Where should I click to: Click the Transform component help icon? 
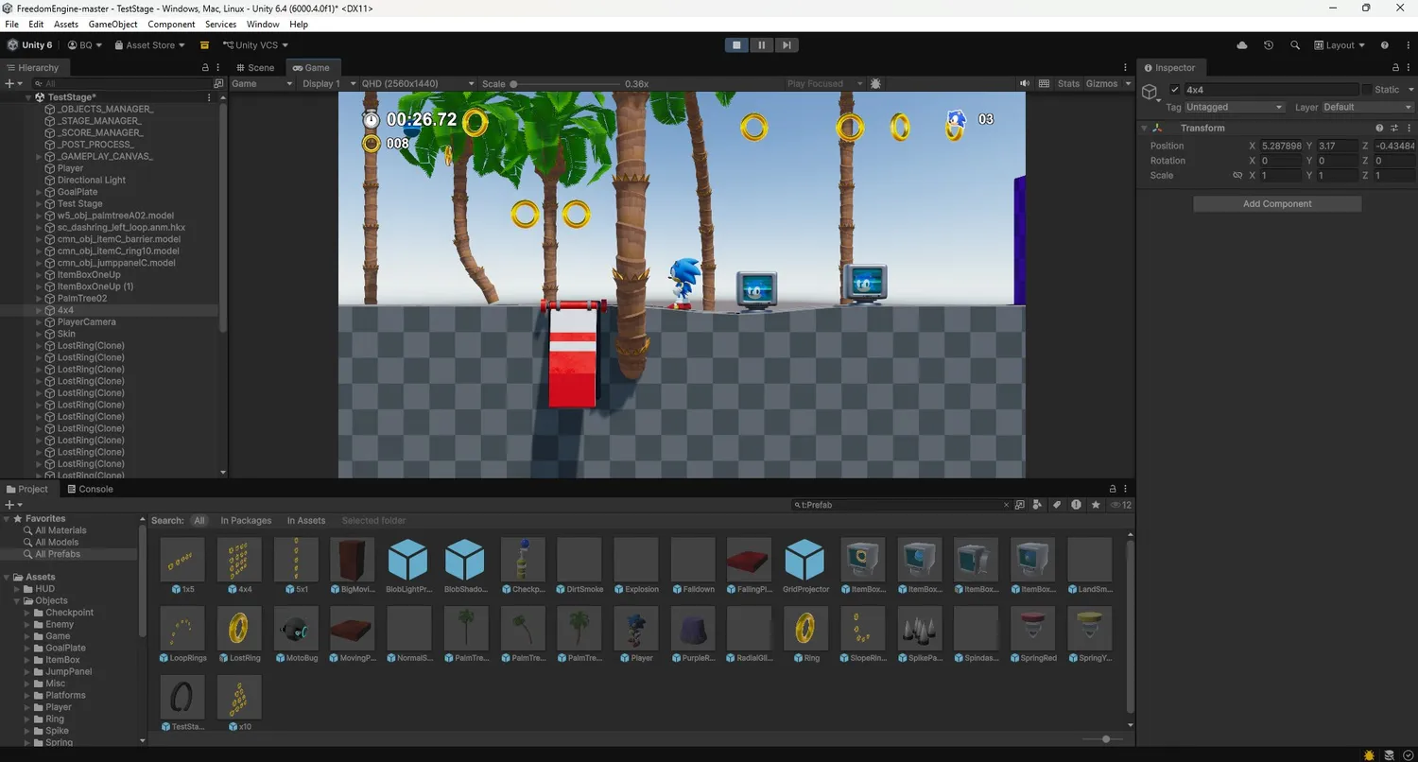click(1379, 128)
